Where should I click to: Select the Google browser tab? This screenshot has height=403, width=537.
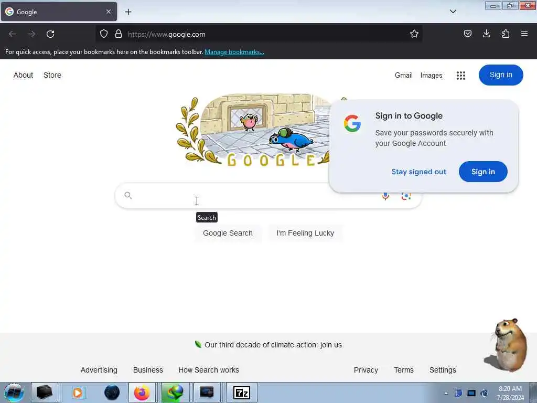[59, 12]
